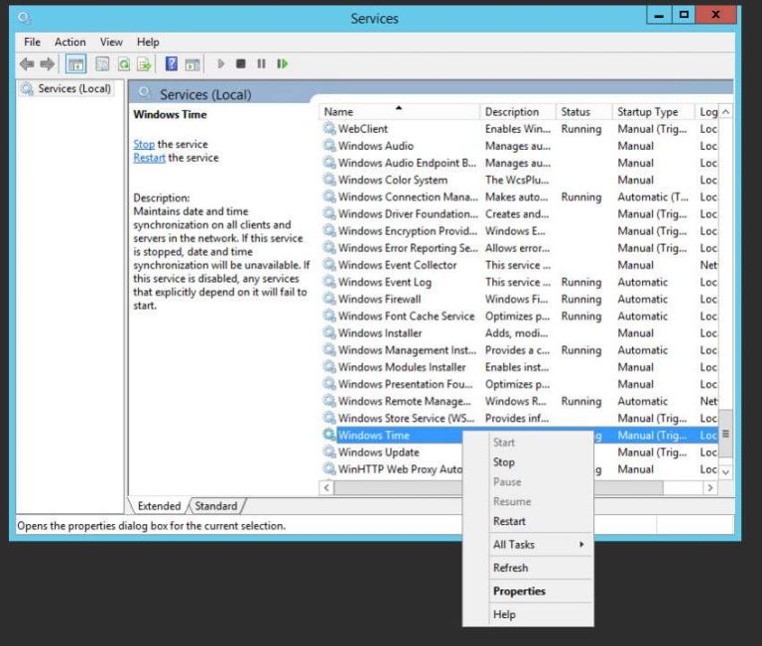The height and width of the screenshot is (646, 762).
Task: Select the Windows Remote Management row
Action: (520, 401)
